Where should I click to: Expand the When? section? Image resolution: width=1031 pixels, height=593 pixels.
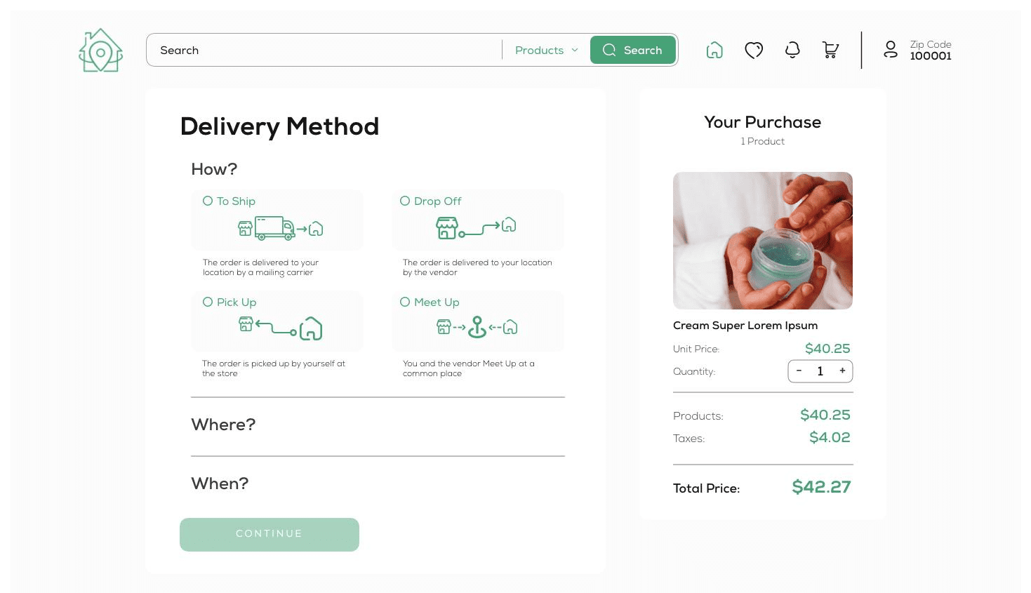[220, 484]
